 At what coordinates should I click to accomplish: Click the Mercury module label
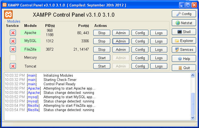click(30, 58)
